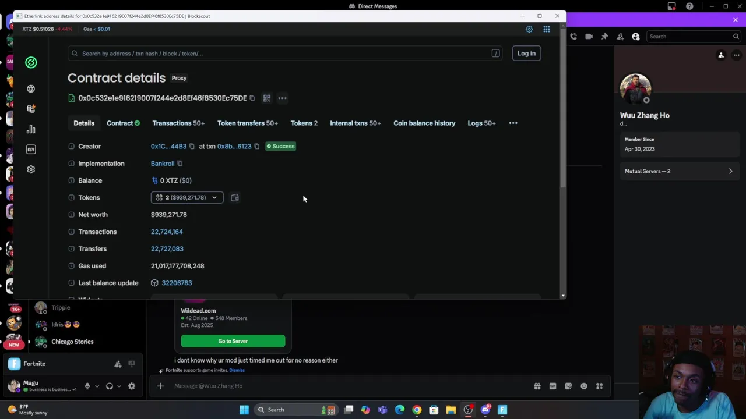This screenshot has height=419, width=746.
Task: Open the API icon in Blockscout sidebar
Action: pyautogui.click(x=31, y=150)
